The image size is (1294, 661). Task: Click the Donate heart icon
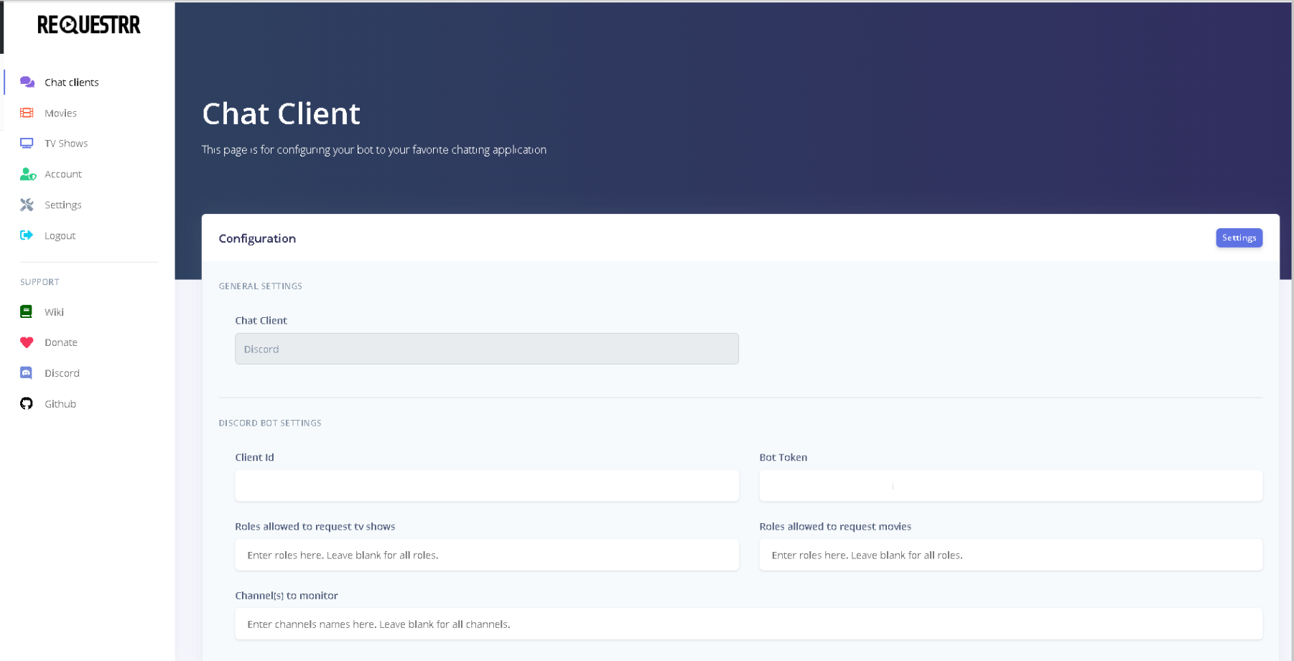[27, 342]
